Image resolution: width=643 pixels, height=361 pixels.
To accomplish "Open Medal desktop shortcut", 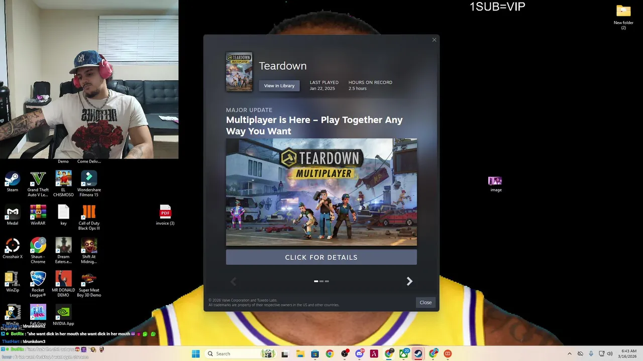I will 13,215.
